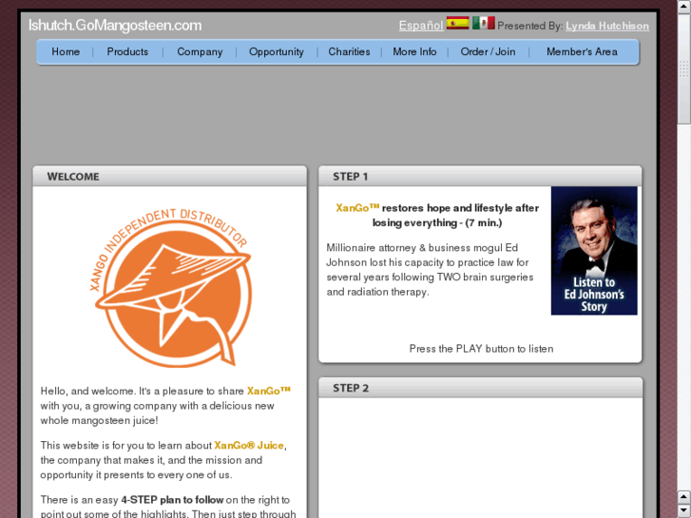Click 'Press the PLAY button to listen' text

pyautogui.click(x=481, y=349)
